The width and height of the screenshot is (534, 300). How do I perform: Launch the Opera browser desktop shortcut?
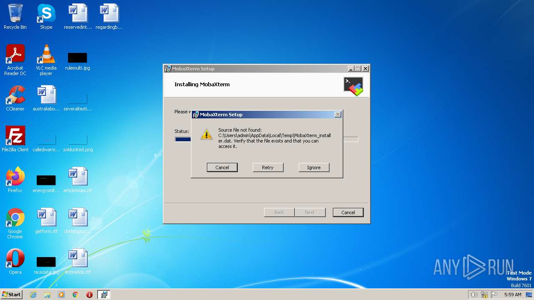pyautogui.click(x=15, y=262)
